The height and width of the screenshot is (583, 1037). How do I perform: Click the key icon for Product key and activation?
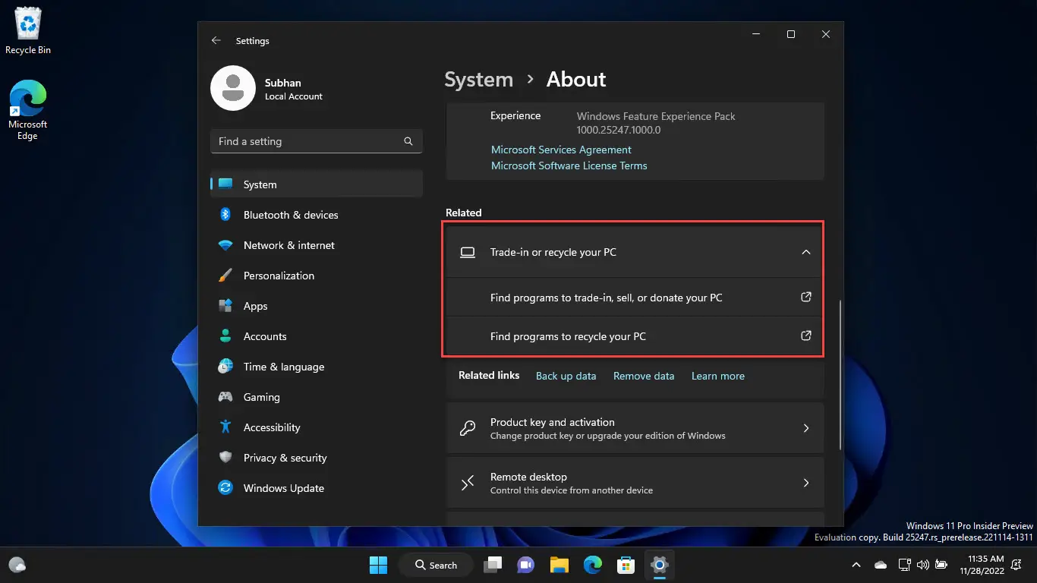click(468, 428)
